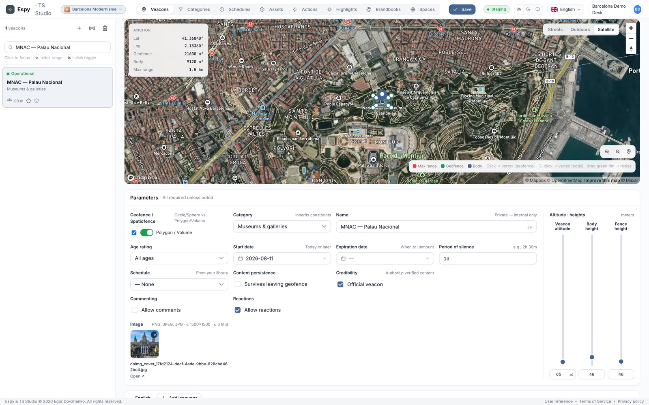Open the Actions tab

(x=305, y=9)
